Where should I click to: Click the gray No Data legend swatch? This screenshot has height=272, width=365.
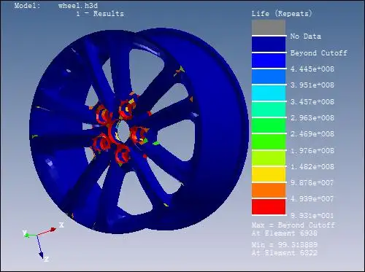click(x=269, y=28)
